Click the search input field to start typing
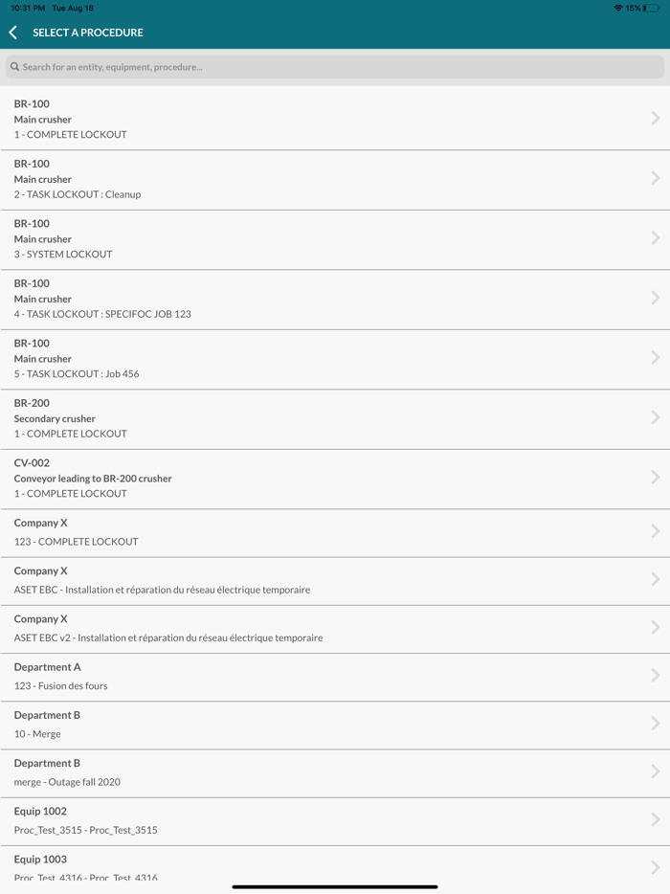Screen dimensions: 670x894 (x=335, y=66)
